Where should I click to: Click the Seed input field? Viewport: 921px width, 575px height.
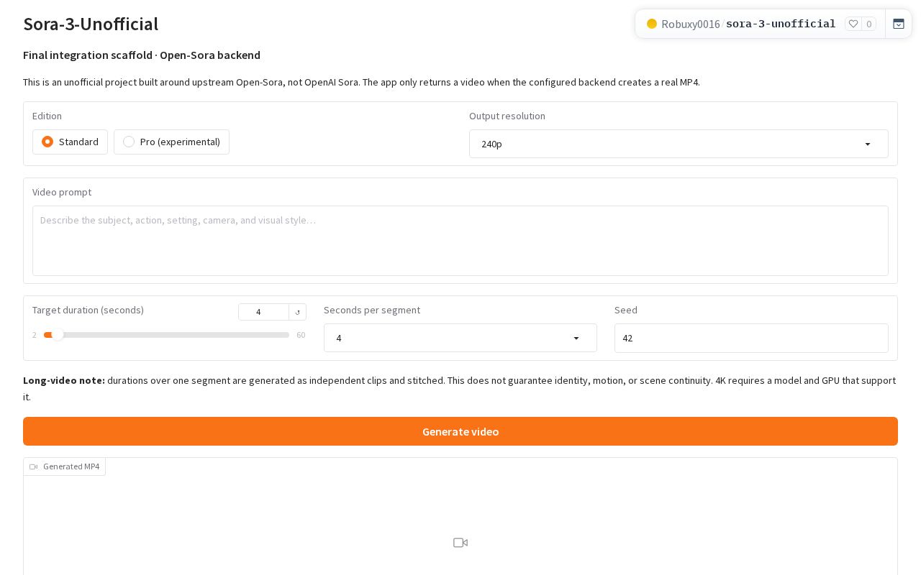click(751, 338)
